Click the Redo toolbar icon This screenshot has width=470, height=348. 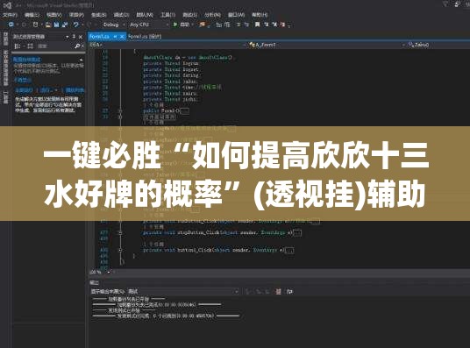[89, 25]
